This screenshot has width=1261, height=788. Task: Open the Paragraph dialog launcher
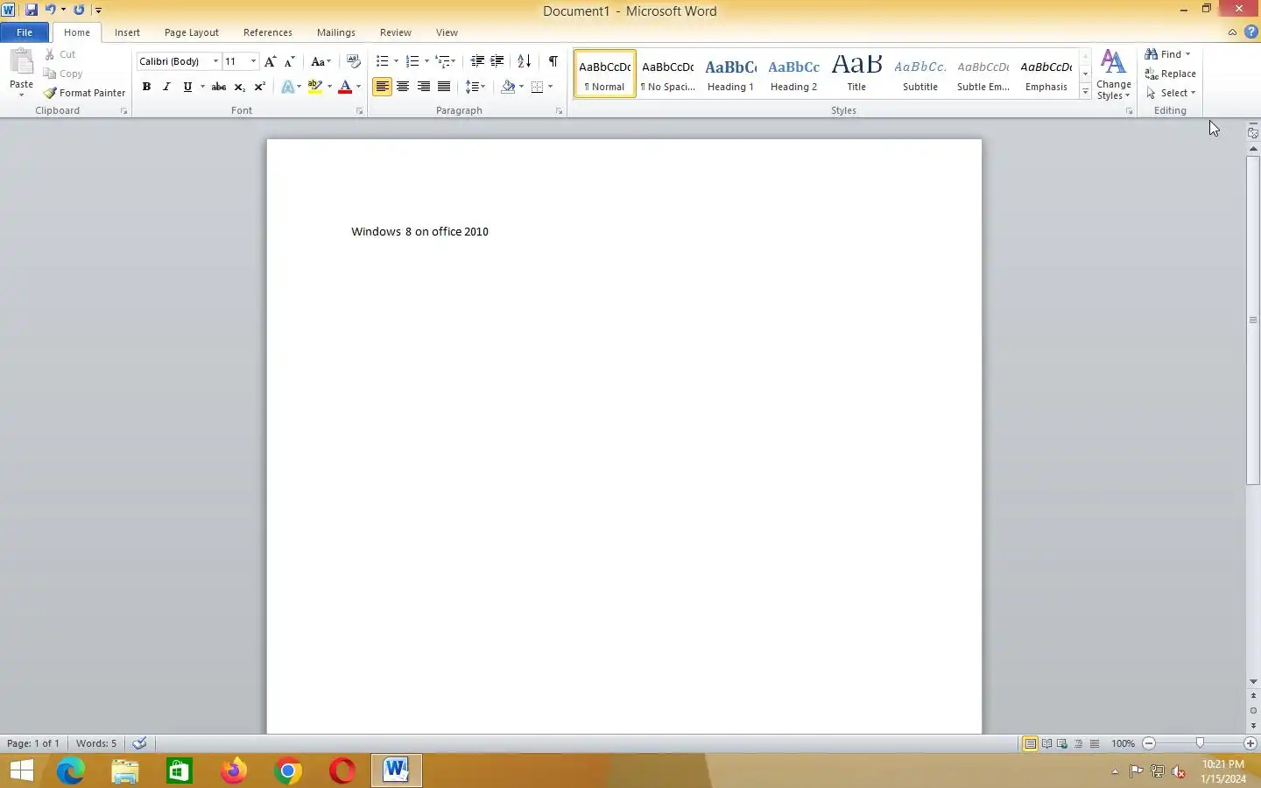[560, 111]
